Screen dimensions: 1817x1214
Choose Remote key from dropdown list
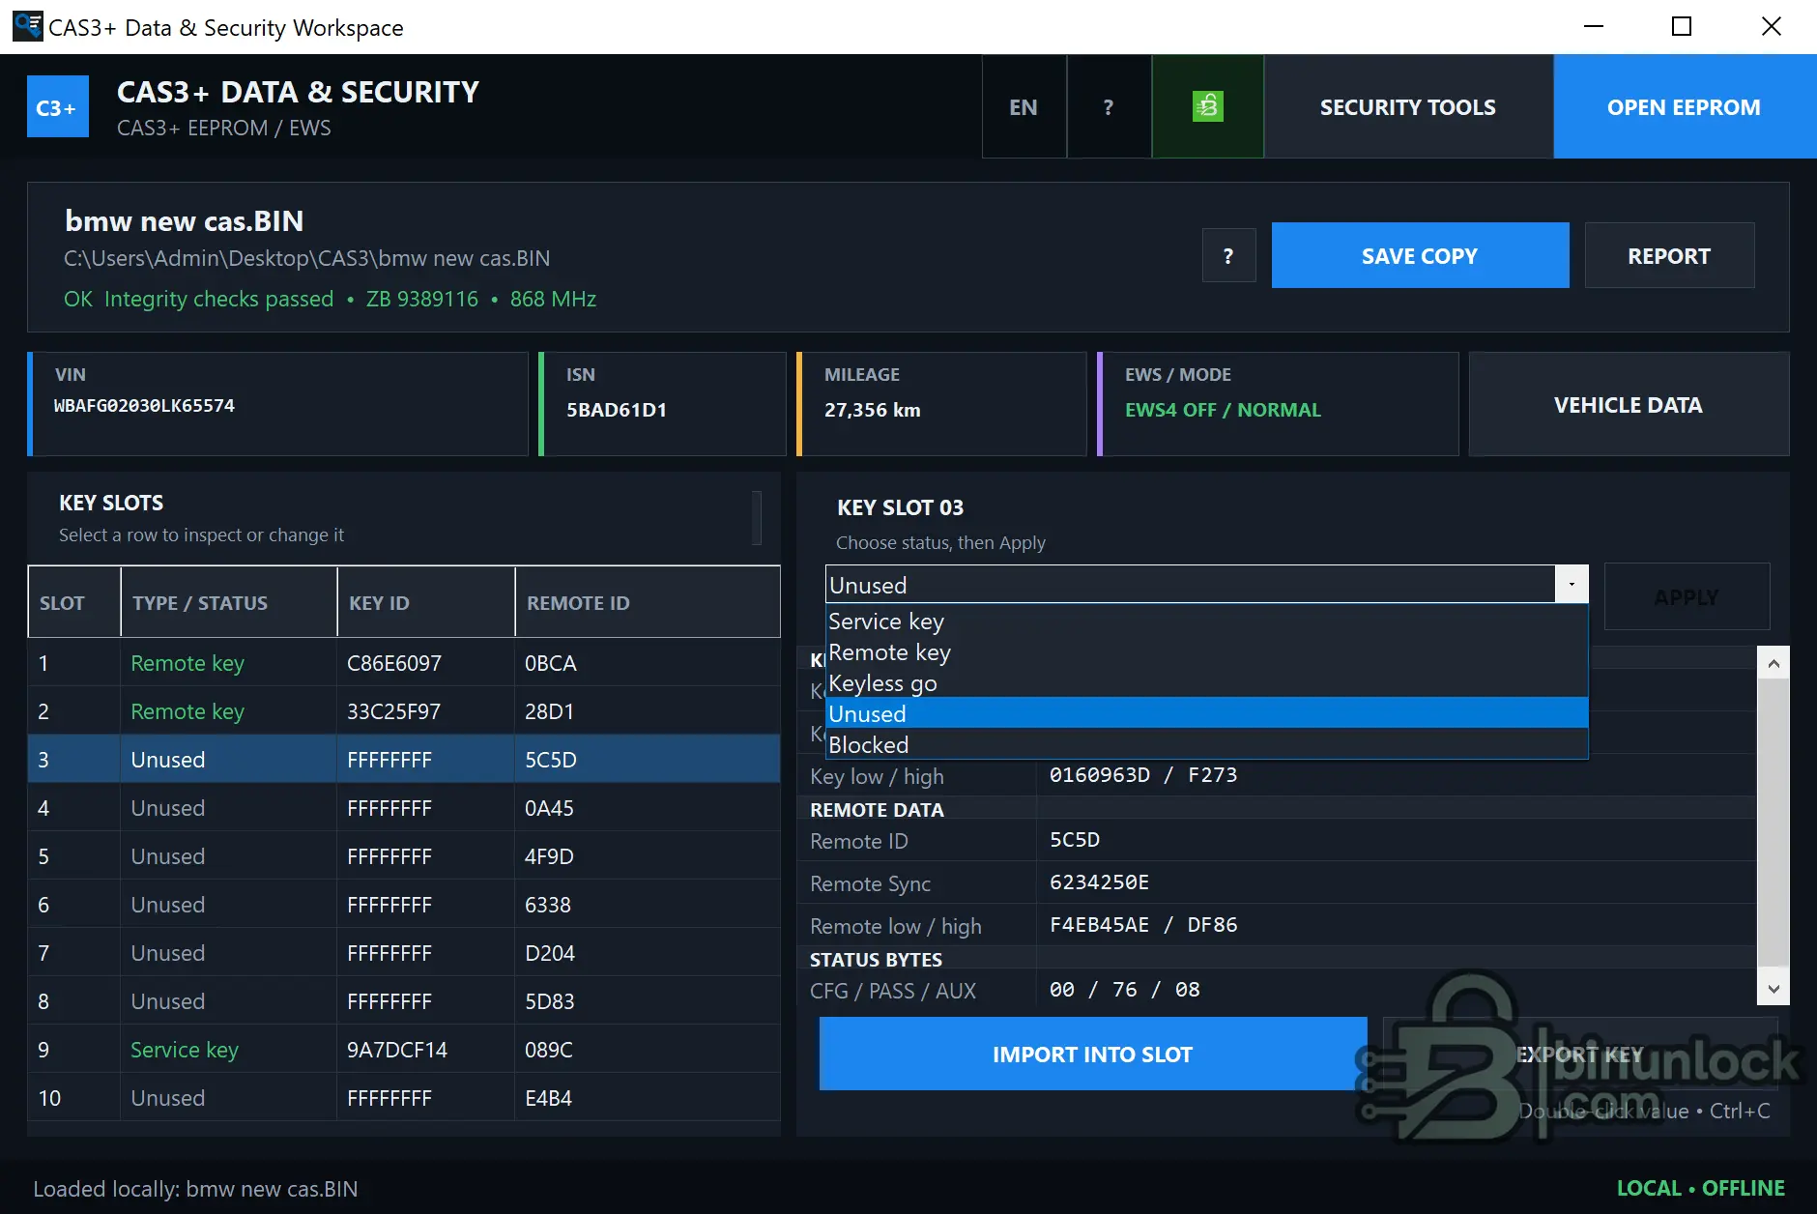pyautogui.click(x=1207, y=652)
